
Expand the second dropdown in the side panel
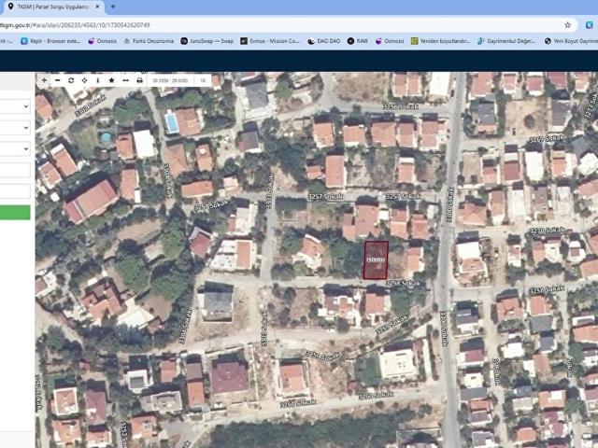[15, 128]
